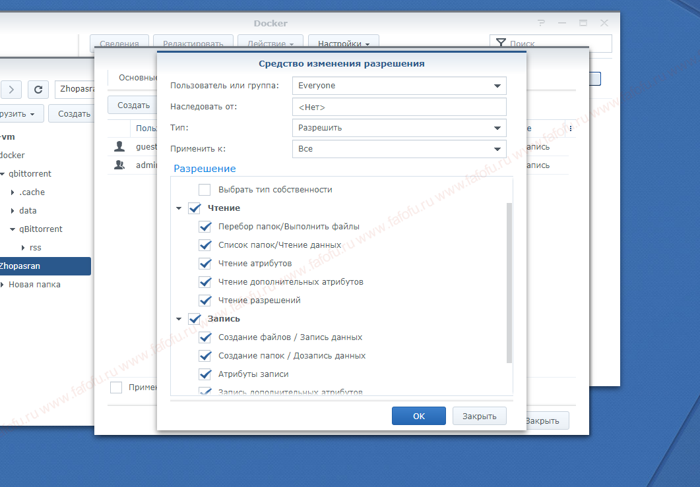
Task: Uncheck the 'Запись' group checkbox
Action: 195,319
